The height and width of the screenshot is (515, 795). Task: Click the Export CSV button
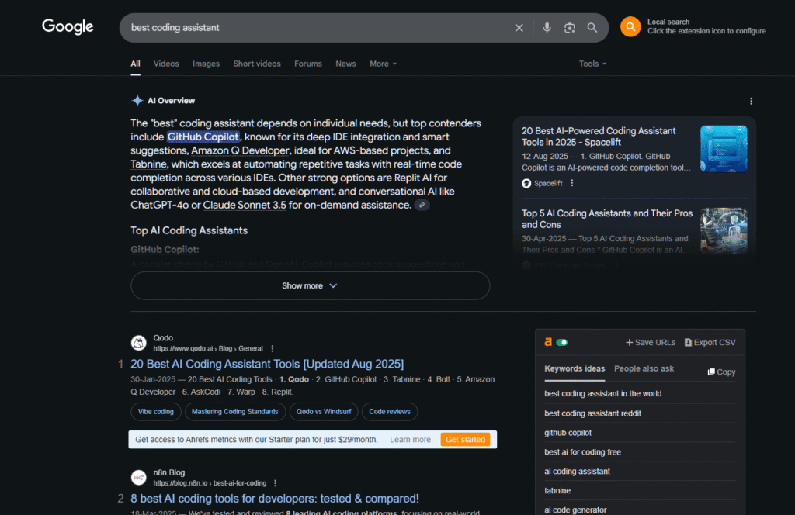pos(710,342)
